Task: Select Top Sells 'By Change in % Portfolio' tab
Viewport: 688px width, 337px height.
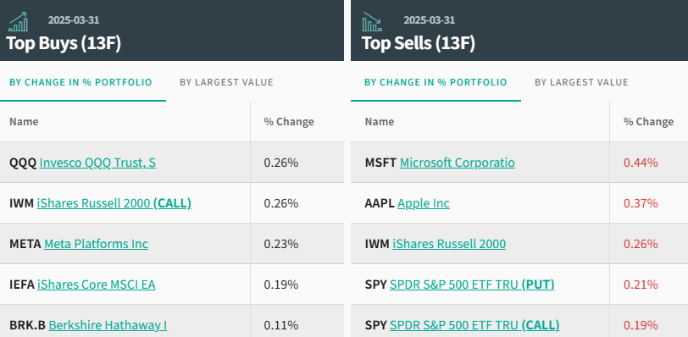Action: (x=436, y=82)
